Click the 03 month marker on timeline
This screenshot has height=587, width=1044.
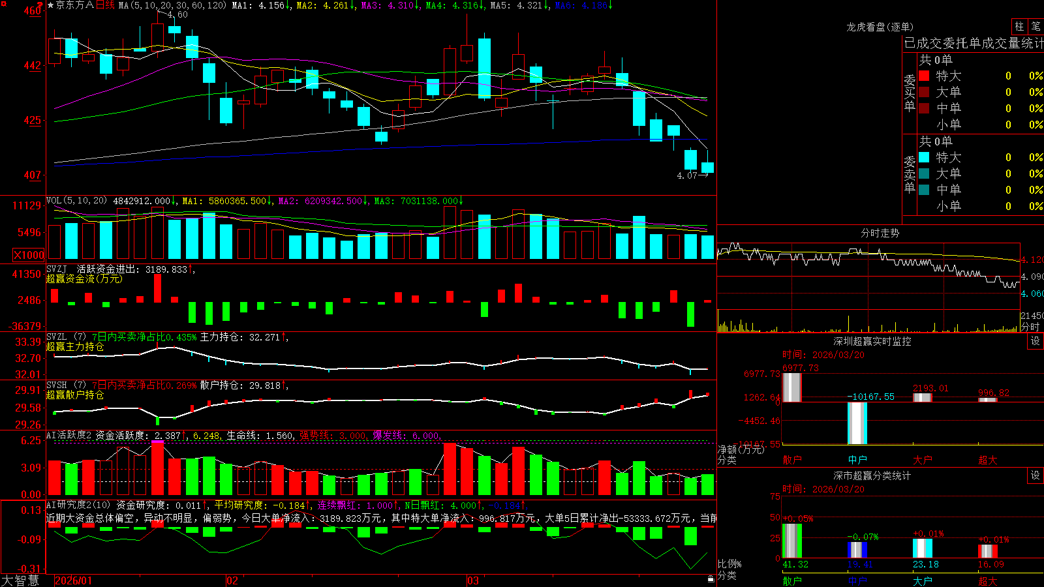click(x=473, y=580)
